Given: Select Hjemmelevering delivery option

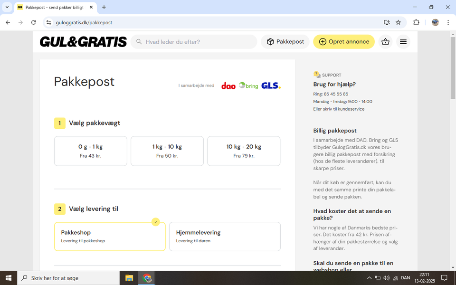Looking at the screenshot, I should click(x=225, y=237).
